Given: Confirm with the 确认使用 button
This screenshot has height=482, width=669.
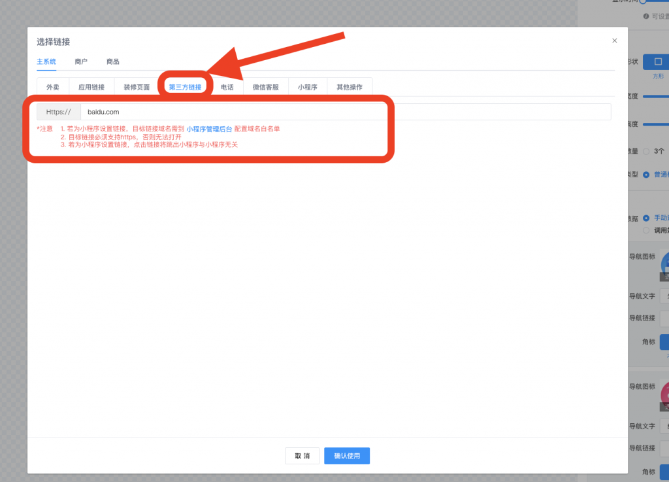Looking at the screenshot, I should [347, 456].
